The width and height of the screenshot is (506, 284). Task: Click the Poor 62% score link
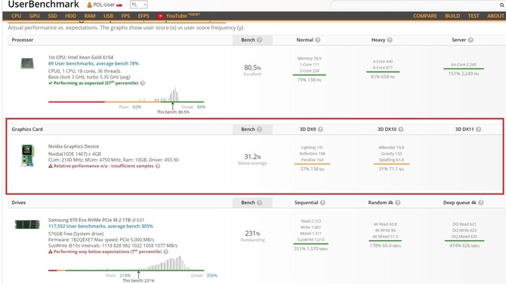(137, 107)
